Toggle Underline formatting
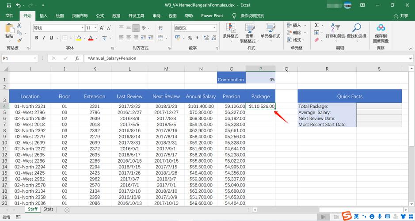 pyautogui.click(x=51, y=38)
